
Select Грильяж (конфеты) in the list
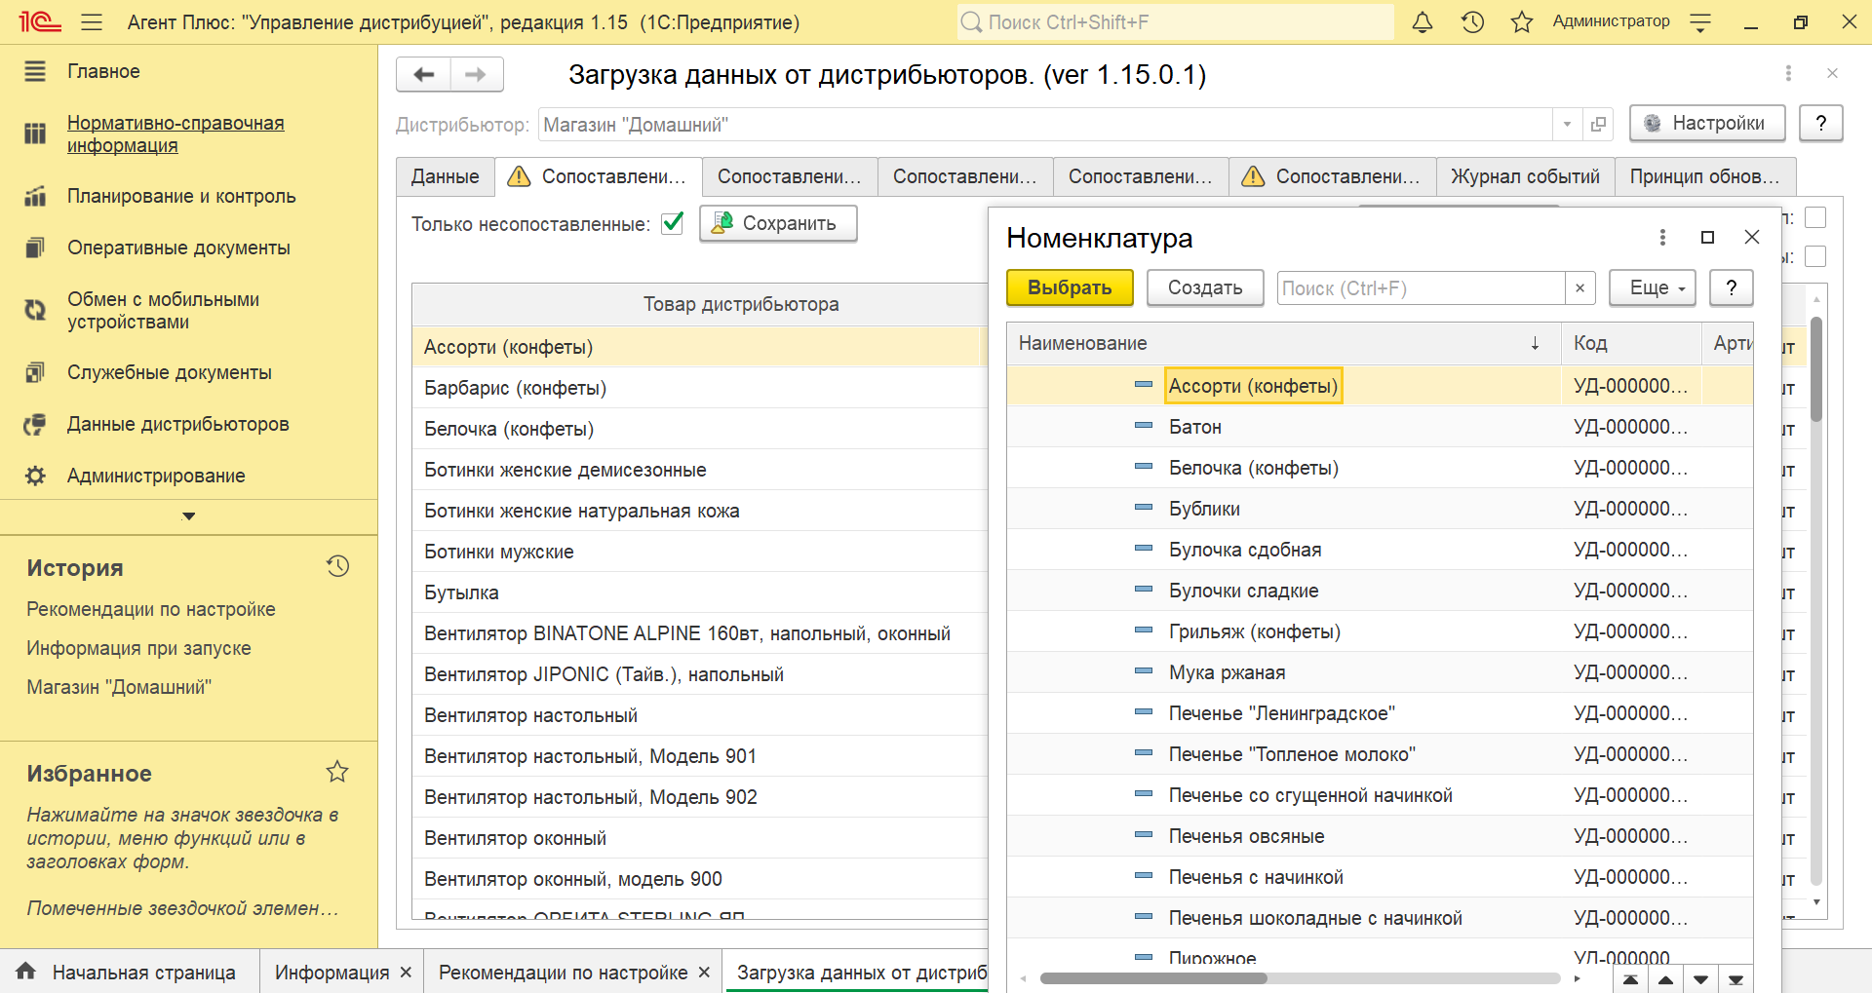click(x=1255, y=631)
